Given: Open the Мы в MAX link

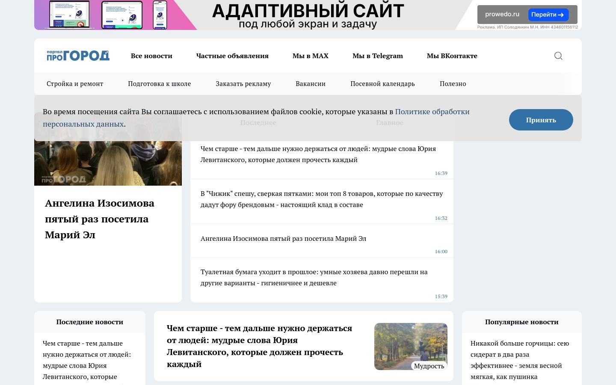Looking at the screenshot, I should [311, 56].
